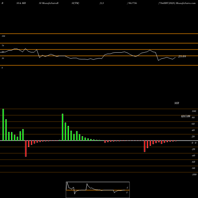Click the 30 level label on RSI chart
This screenshot has width=198, height=198.
pos(3,58)
